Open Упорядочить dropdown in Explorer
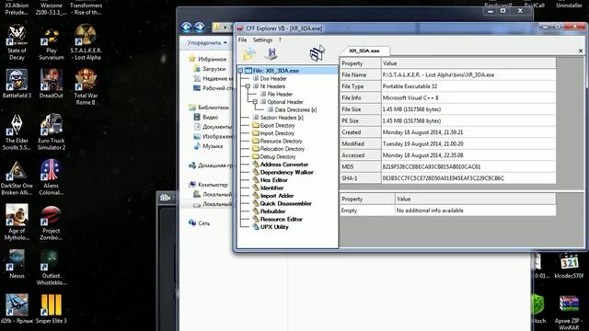 point(207,43)
